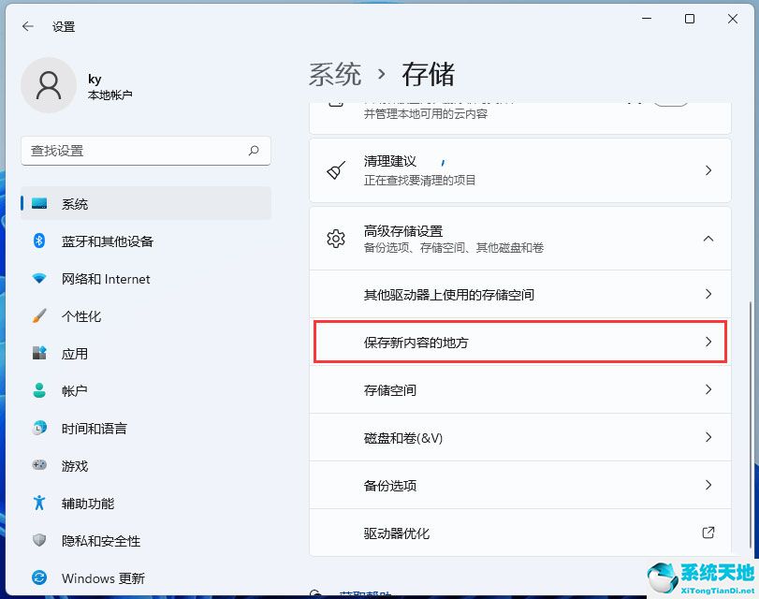Click the 游戏 Xbox icon

(x=38, y=466)
